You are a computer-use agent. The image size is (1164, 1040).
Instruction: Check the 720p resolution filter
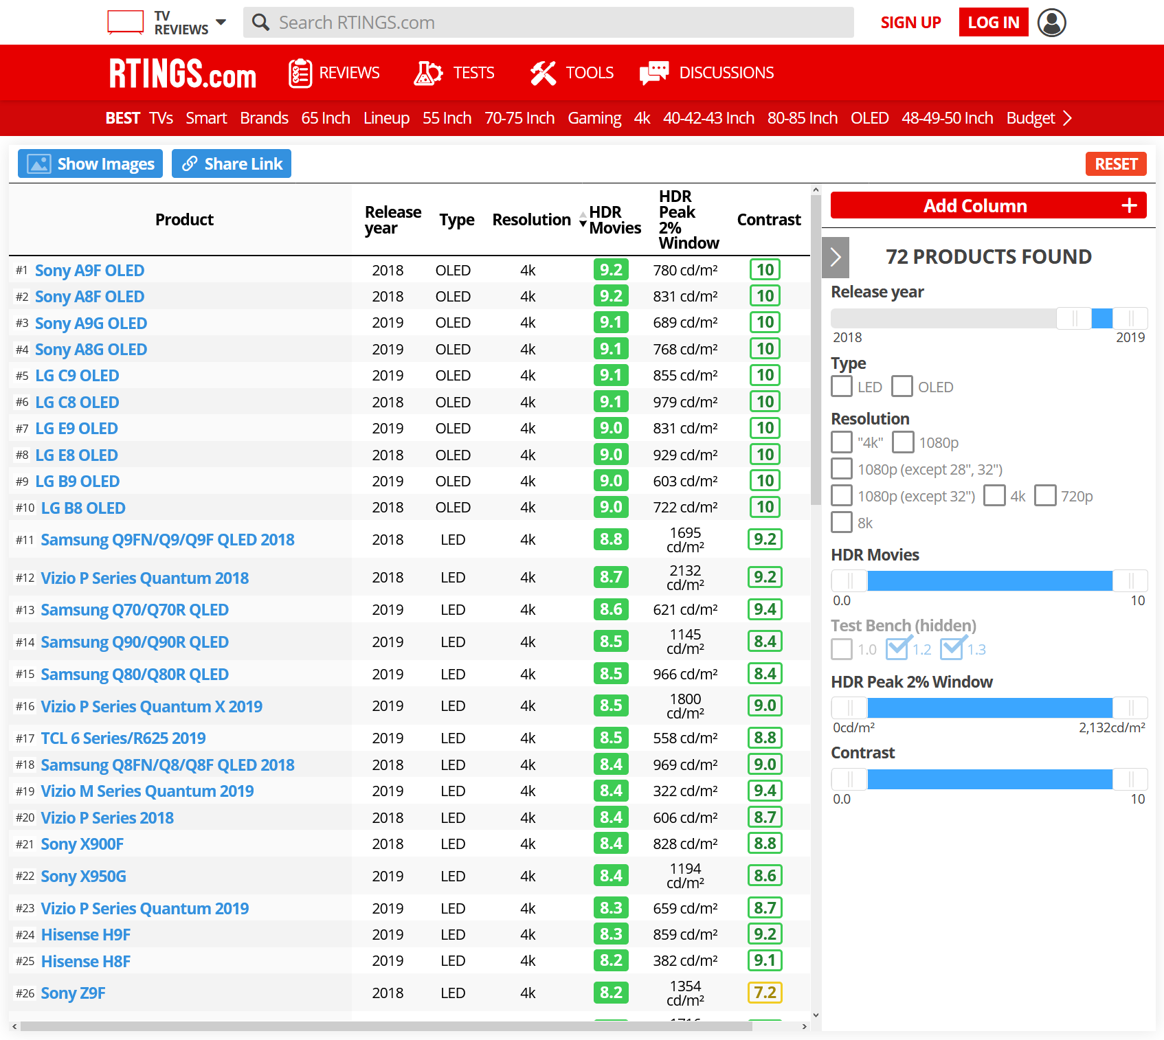(x=1045, y=496)
